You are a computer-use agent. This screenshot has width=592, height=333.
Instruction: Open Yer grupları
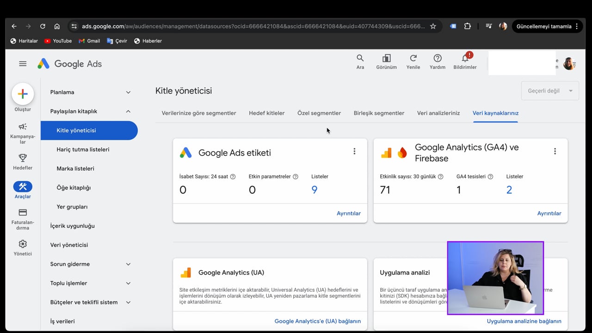[x=72, y=207]
